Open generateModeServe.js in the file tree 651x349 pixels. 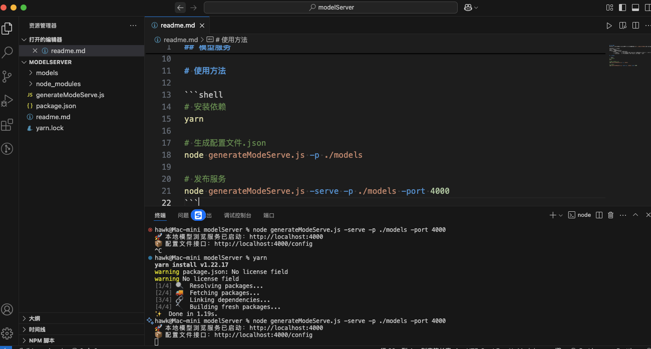[x=82, y=95]
